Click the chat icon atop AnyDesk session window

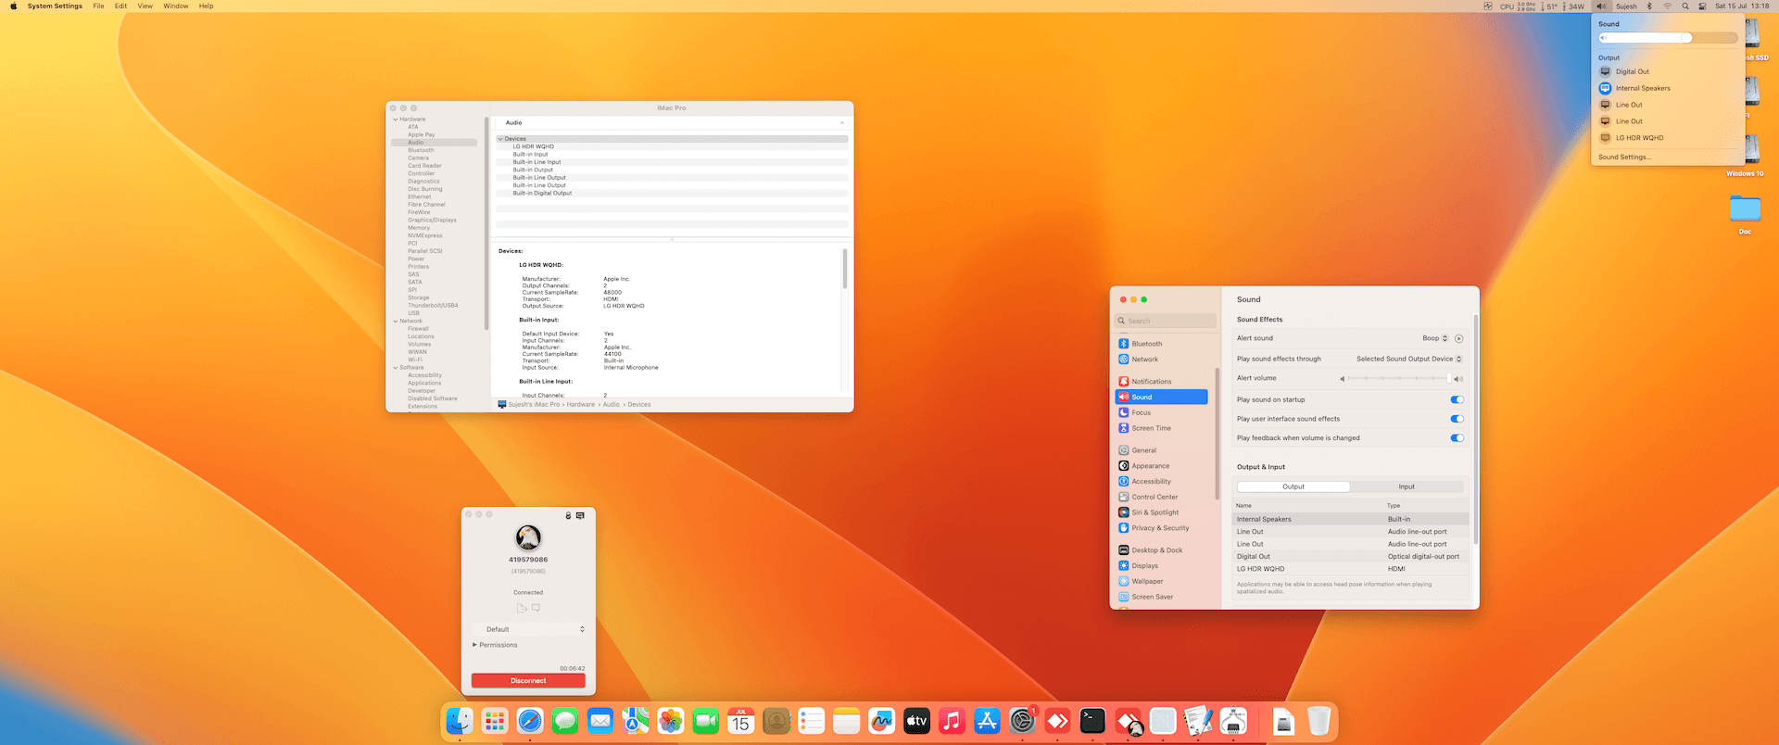580,515
